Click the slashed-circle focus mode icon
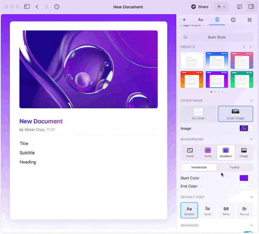Image resolution: width=259 pixels, height=234 pixels. coord(57,6)
